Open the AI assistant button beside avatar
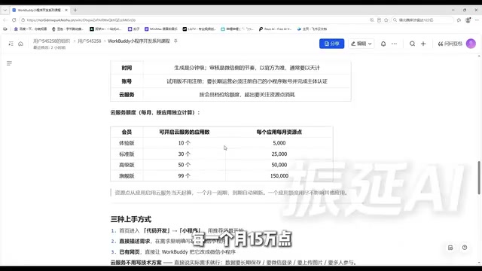This screenshot has height=271, width=482. [450, 44]
